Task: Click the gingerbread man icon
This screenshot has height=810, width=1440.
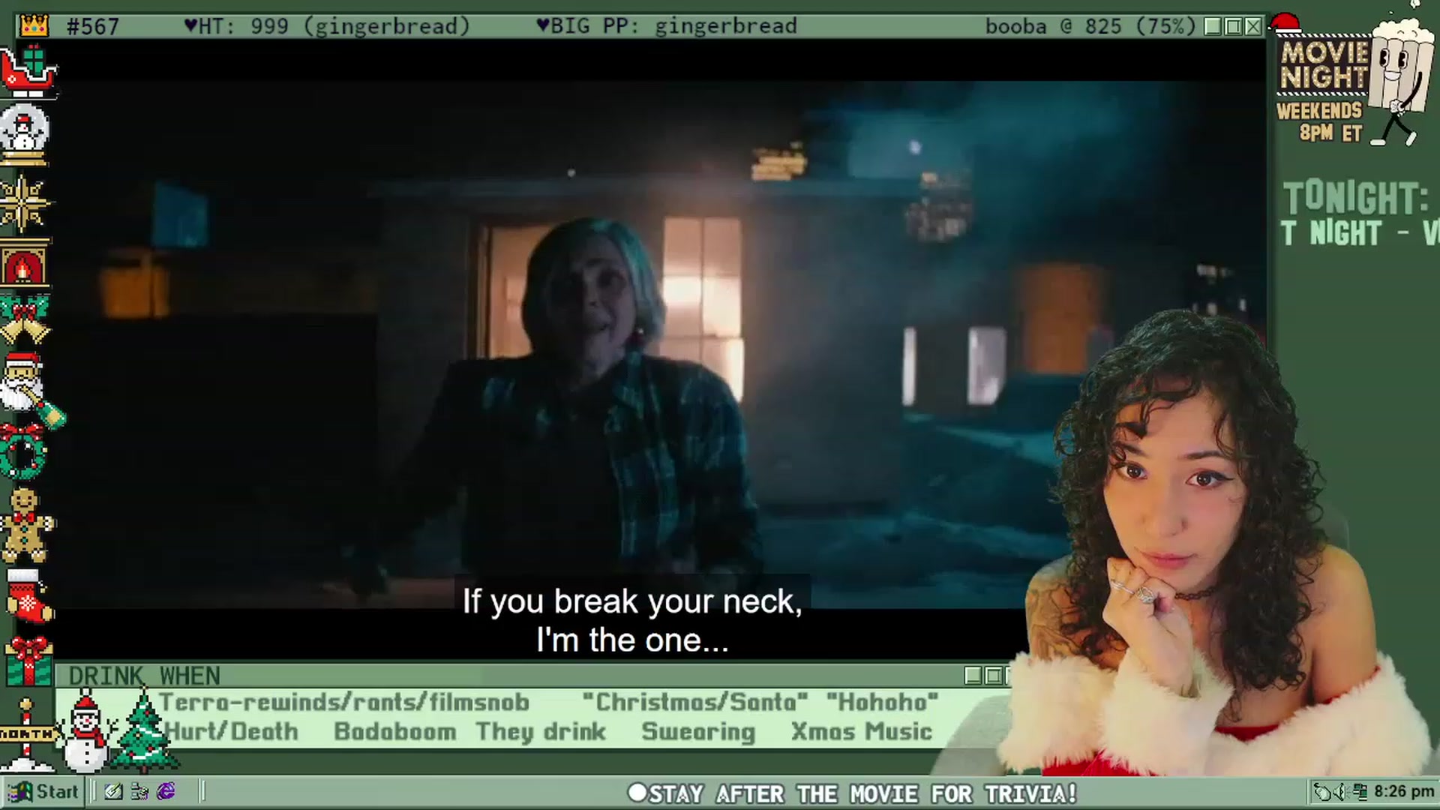Action: [x=27, y=525]
